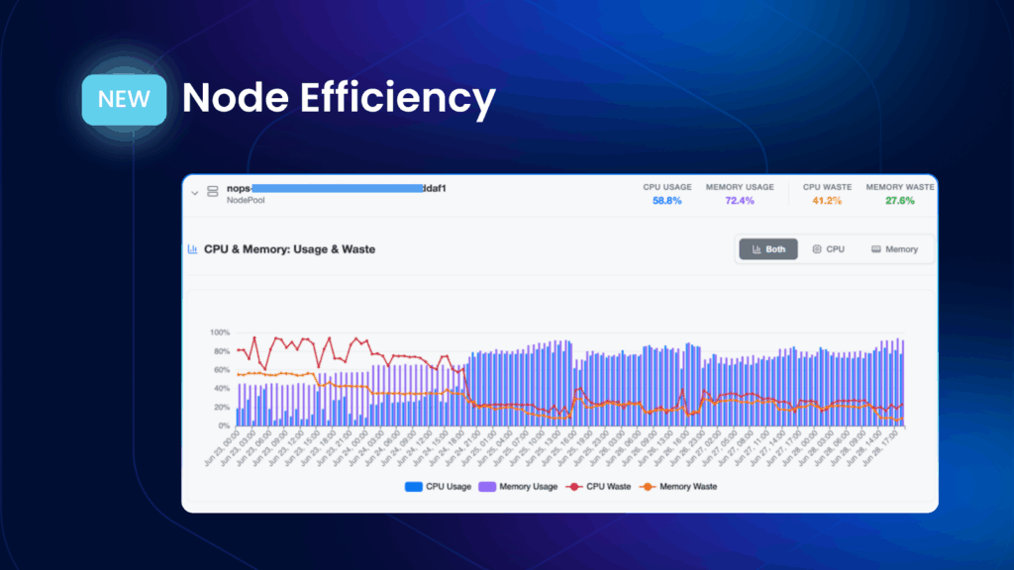Click the bar-chart icon on Both tab
The image size is (1014, 570).
point(756,248)
